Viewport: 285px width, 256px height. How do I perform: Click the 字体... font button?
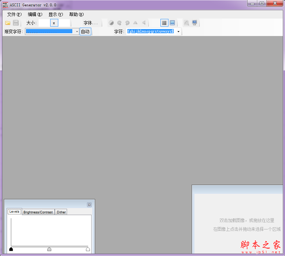tap(91, 23)
